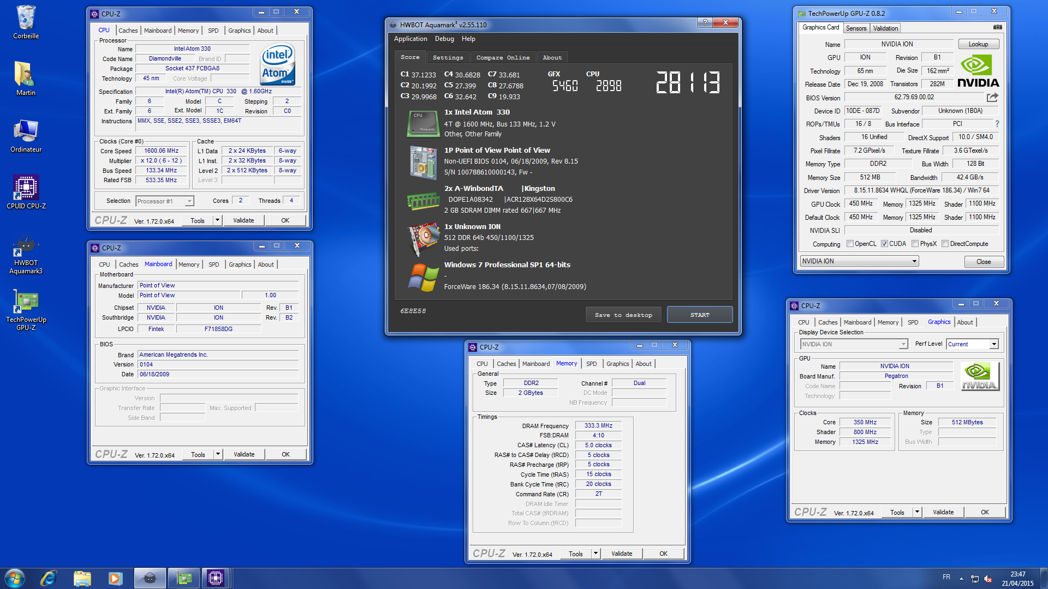Open the Processor #1 selection dropdown

coord(164,201)
